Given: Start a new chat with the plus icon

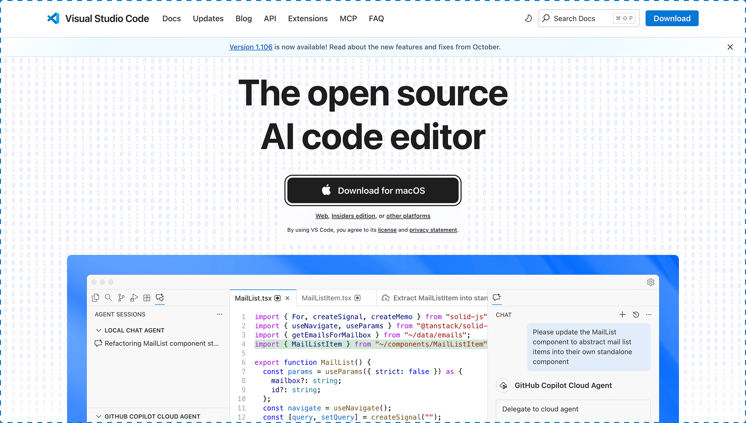Looking at the screenshot, I should tap(623, 314).
